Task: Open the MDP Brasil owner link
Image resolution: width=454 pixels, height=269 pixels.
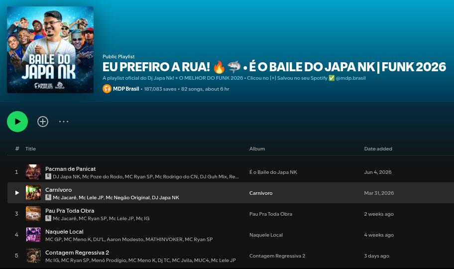Action: tap(126, 89)
